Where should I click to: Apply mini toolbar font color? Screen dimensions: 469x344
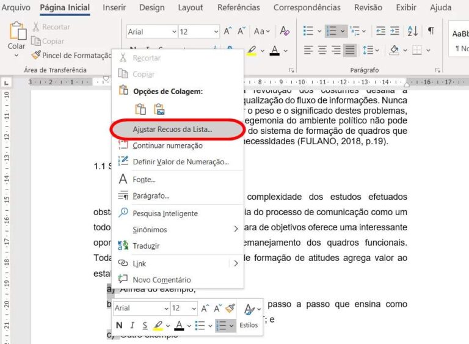[x=179, y=325]
